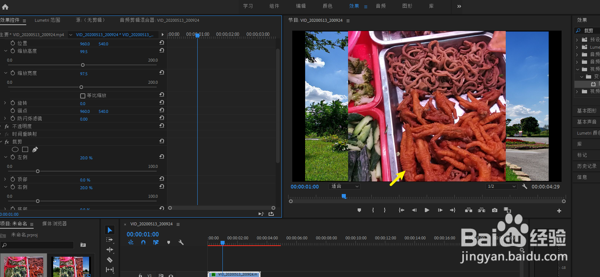The width and height of the screenshot is (600, 277).
Task: Select the Track Select Forward tool
Action: (110, 240)
